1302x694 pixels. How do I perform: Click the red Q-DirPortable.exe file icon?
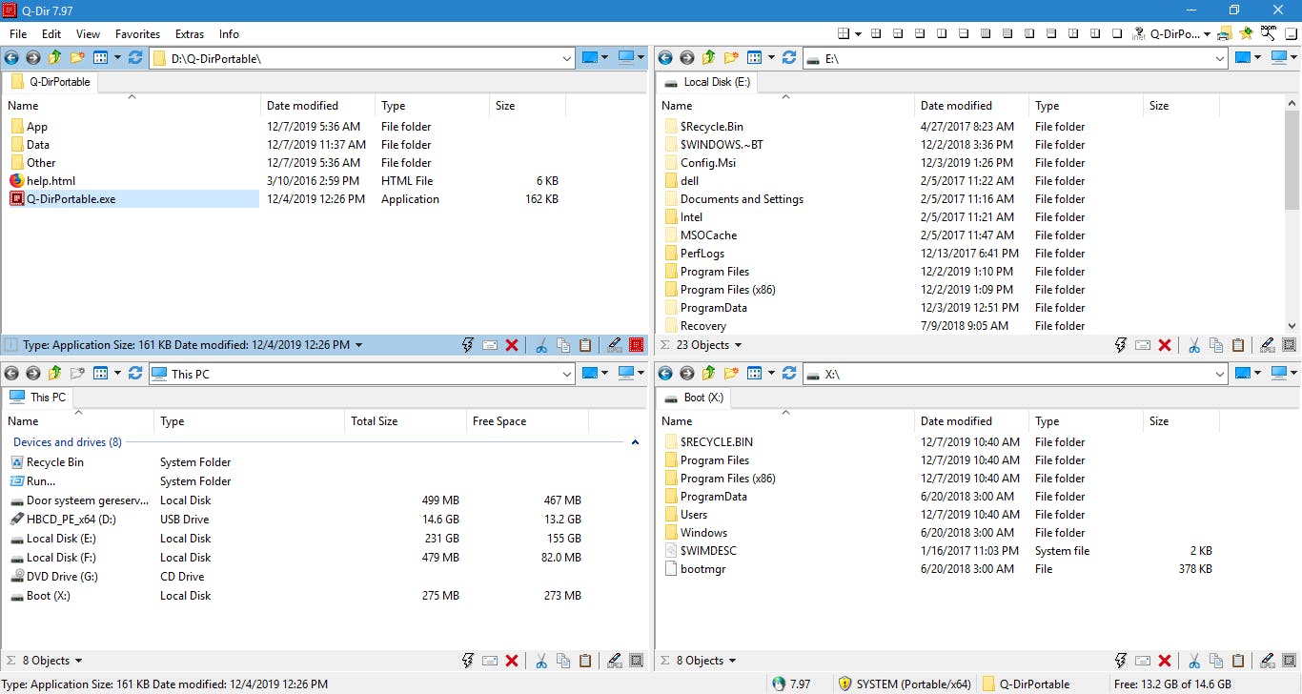click(x=17, y=198)
